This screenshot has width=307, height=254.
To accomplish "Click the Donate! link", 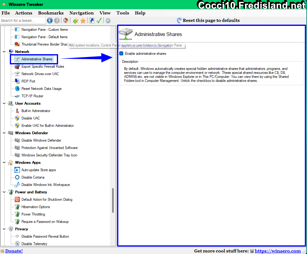I will coord(14,251).
